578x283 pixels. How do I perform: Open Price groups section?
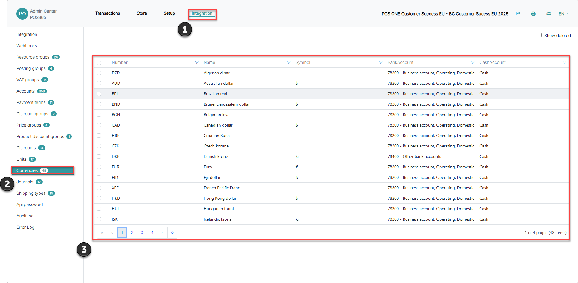pyautogui.click(x=33, y=125)
